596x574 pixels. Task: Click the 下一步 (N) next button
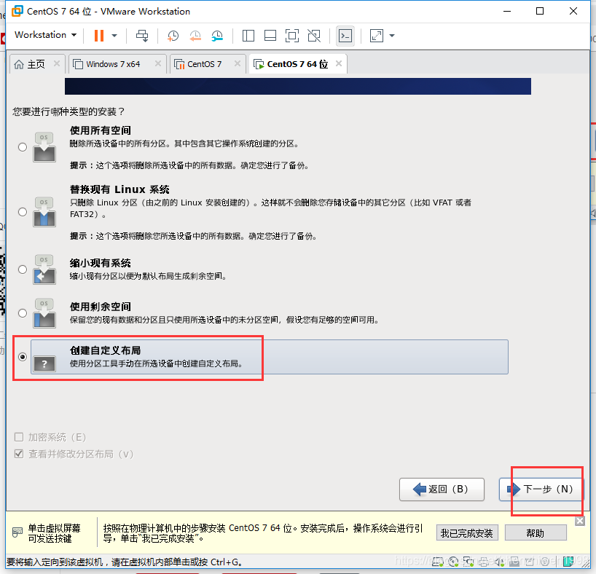(541, 490)
